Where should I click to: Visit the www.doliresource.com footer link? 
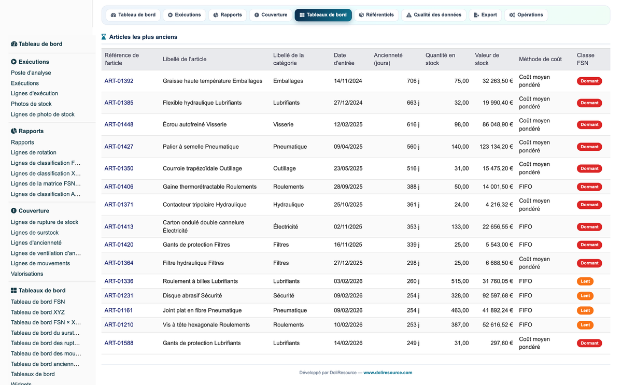388,373
